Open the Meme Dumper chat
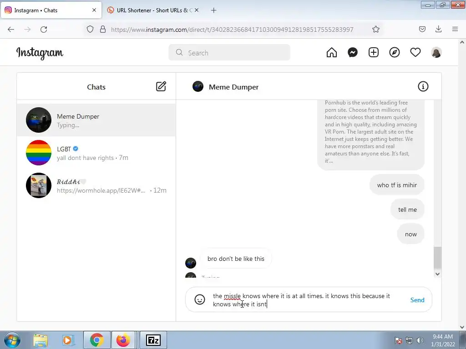 96,120
